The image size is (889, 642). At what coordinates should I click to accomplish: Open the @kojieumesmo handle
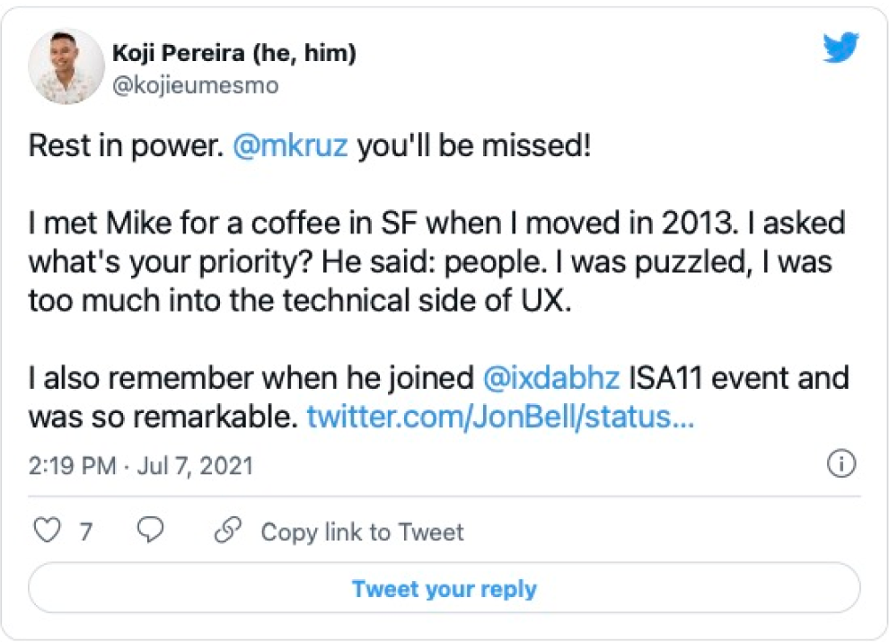click(x=195, y=86)
